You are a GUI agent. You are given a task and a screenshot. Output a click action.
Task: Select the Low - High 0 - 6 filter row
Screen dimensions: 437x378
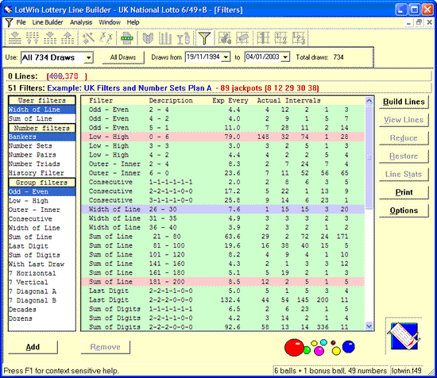(x=223, y=137)
